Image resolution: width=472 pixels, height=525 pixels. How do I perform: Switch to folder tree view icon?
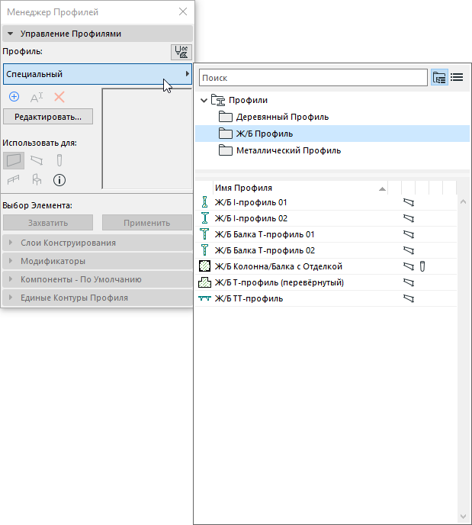[439, 78]
